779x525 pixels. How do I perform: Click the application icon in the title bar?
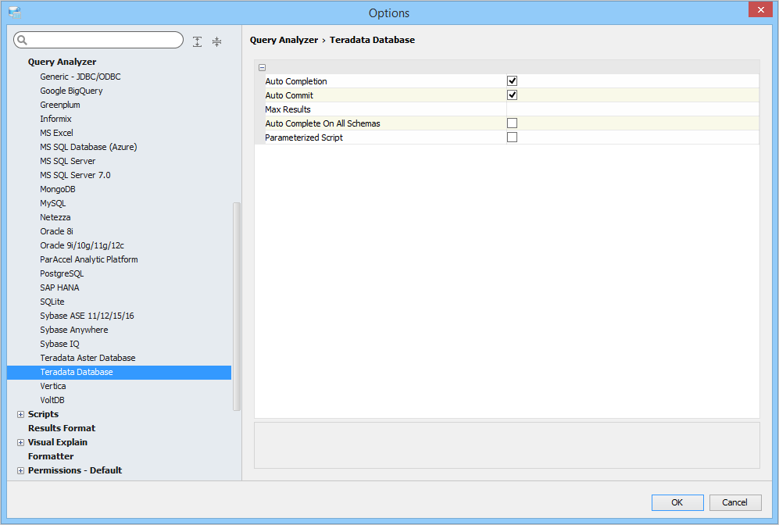[x=13, y=12]
